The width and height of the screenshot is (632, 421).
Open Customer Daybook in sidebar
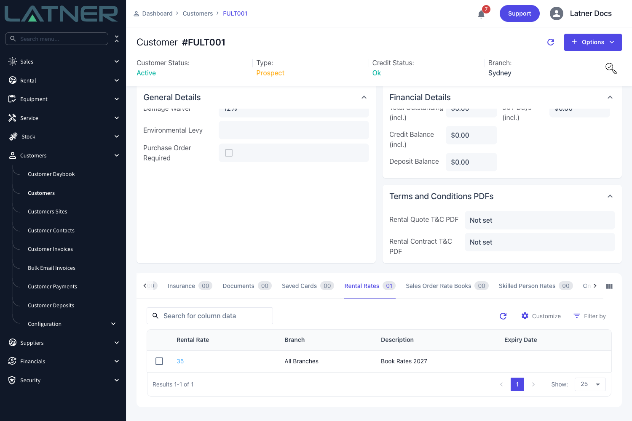[51, 174]
